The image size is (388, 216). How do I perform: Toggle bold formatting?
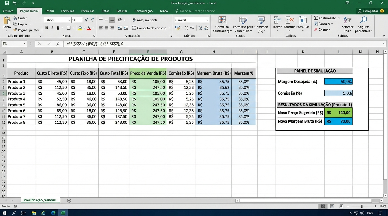pos(47,28)
